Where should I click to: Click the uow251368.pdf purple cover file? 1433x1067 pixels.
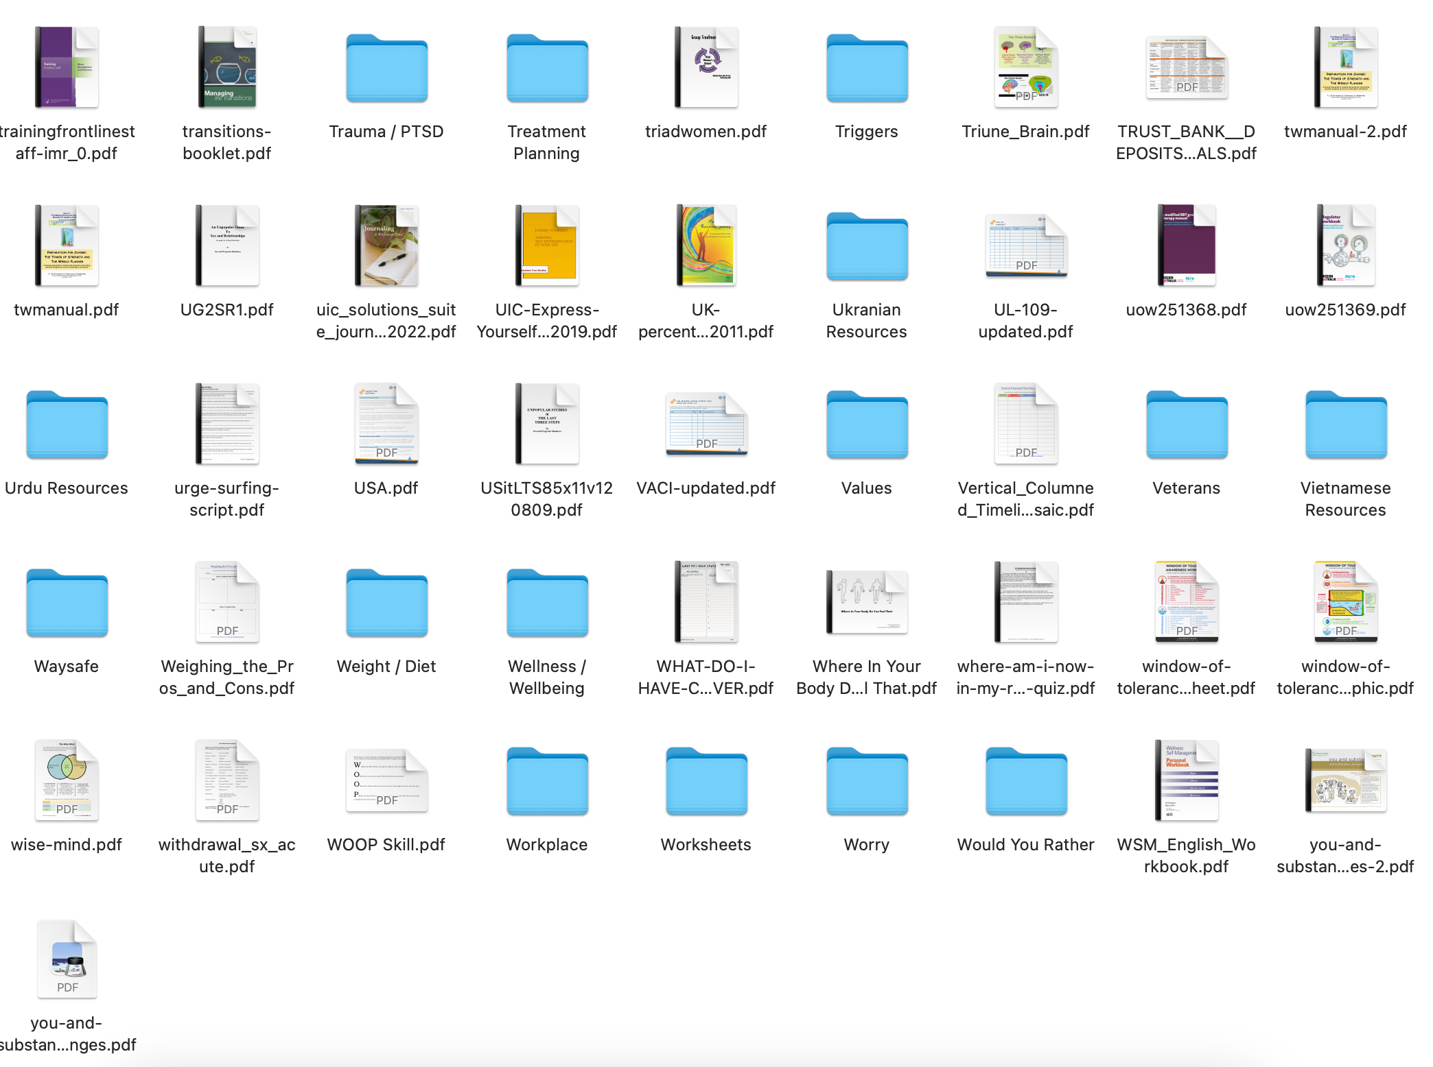point(1187,245)
